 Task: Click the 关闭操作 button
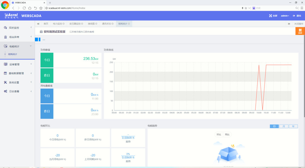298,24
